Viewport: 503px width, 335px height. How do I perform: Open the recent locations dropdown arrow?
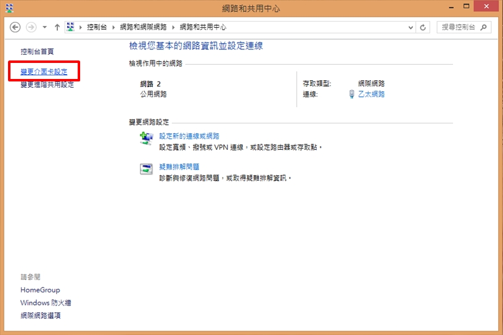[x=45, y=27]
